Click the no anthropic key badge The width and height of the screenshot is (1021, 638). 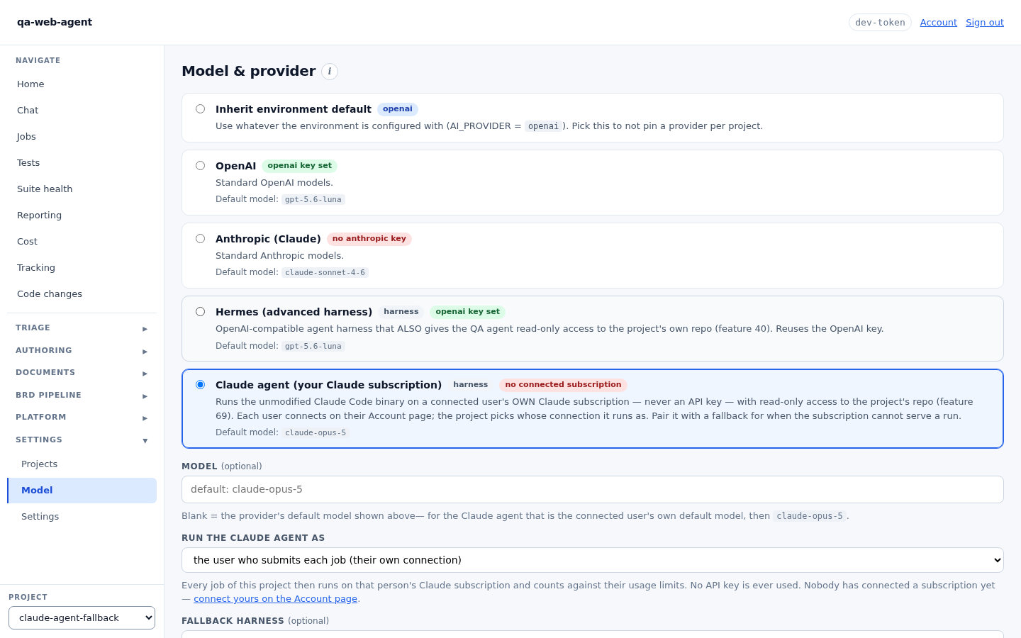(x=369, y=239)
